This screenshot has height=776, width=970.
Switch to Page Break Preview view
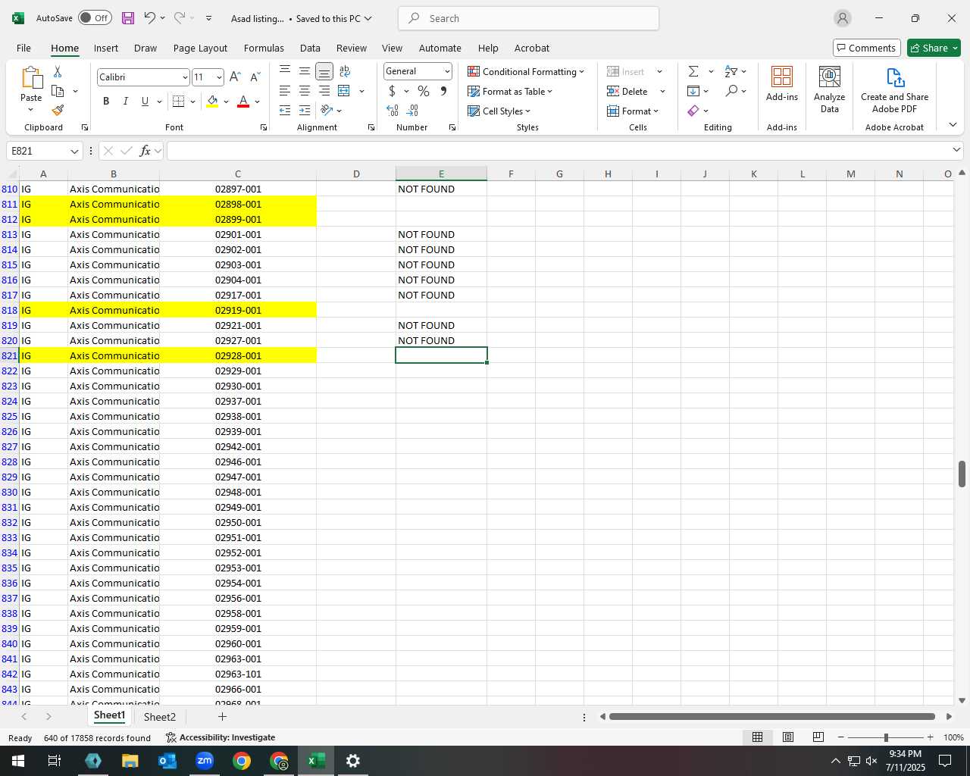pos(818,737)
